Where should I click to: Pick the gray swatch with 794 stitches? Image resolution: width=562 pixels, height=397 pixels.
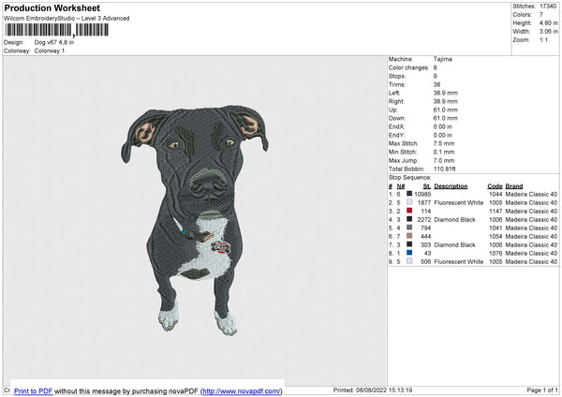click(x=409, y=228)
